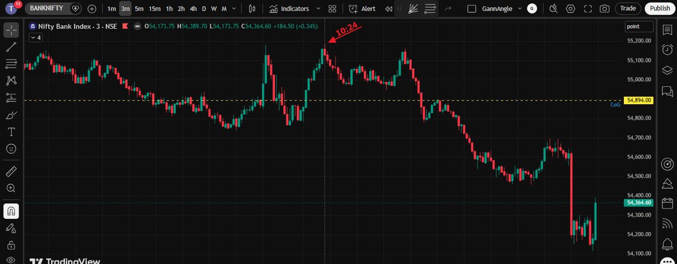This screenshot has width=677, height=264.
Task: Click the plus compare symbol button
Action: pos(92,9)
